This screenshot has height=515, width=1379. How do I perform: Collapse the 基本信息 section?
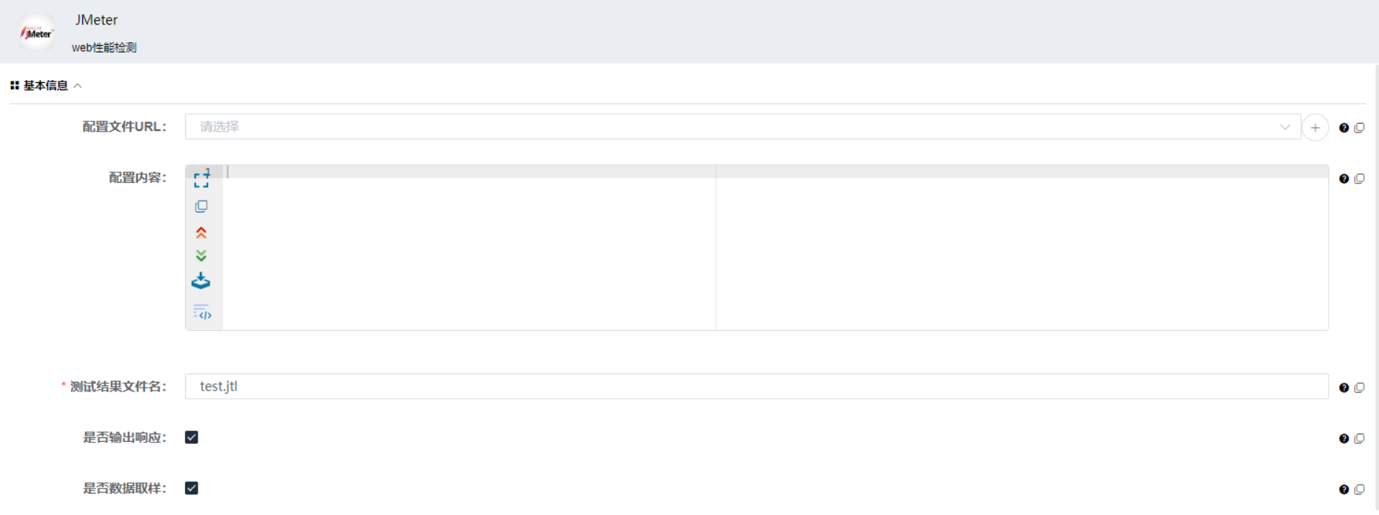[x=77, y=86]
